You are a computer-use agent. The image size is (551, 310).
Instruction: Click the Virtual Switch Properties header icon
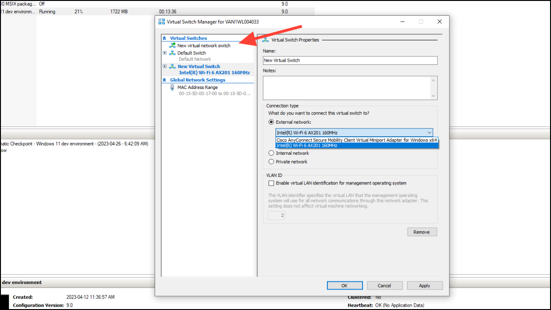(265, 40)
